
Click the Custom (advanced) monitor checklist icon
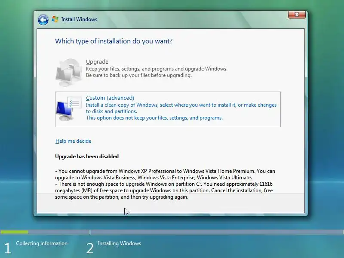[69, 109]
